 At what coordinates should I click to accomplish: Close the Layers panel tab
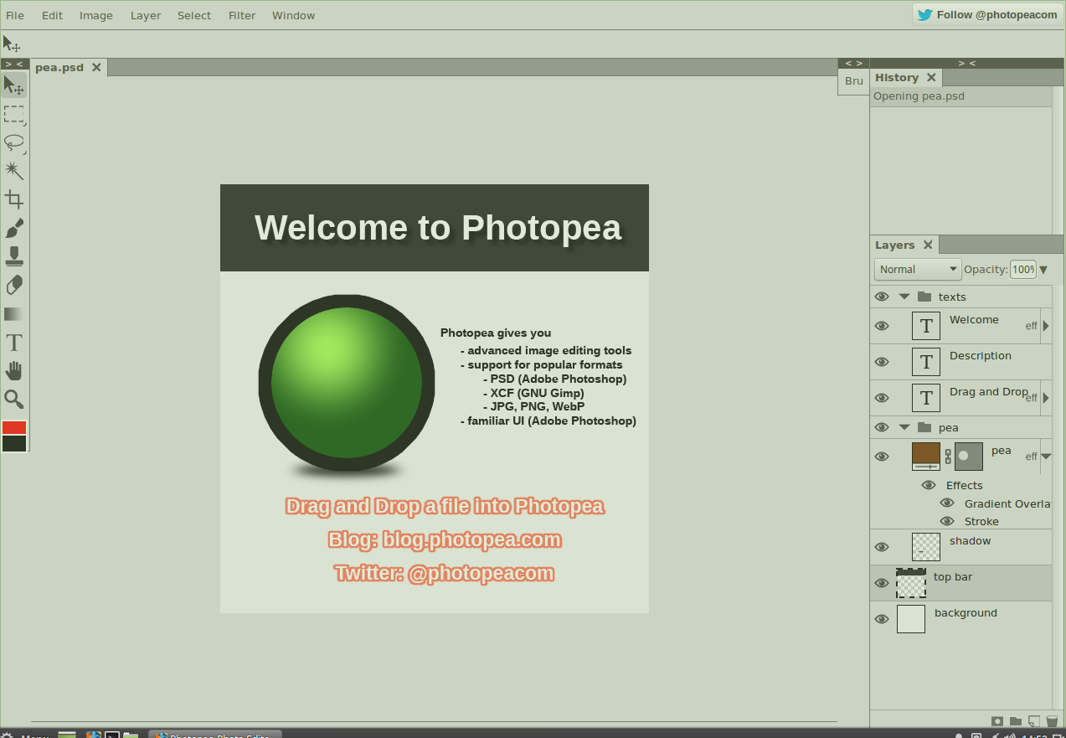click(928, 245)
